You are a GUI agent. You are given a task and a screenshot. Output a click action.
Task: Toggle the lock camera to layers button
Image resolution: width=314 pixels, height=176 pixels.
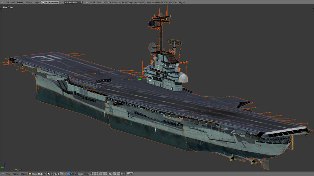[x=110, y=174]
